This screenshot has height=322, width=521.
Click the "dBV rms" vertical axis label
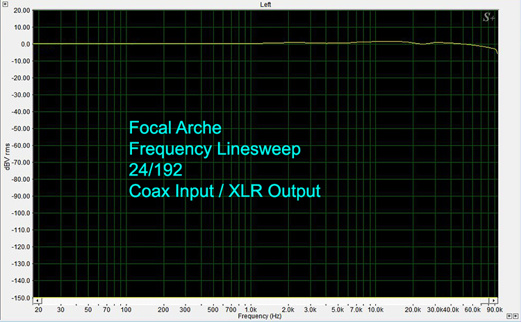point(6,156)
